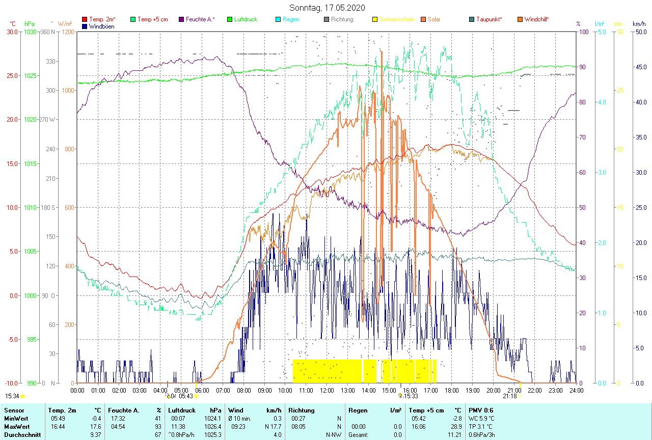Click the ground maximum temperature 28.9

pyautogui.click(x=456, y=427)
